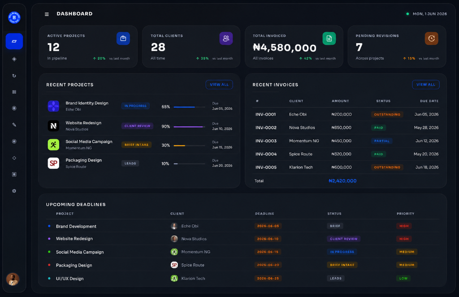The height and width of the screenshot is (297, 459).
Task: Click the document icon on Total Invoiced card
Action: point(329,39)
